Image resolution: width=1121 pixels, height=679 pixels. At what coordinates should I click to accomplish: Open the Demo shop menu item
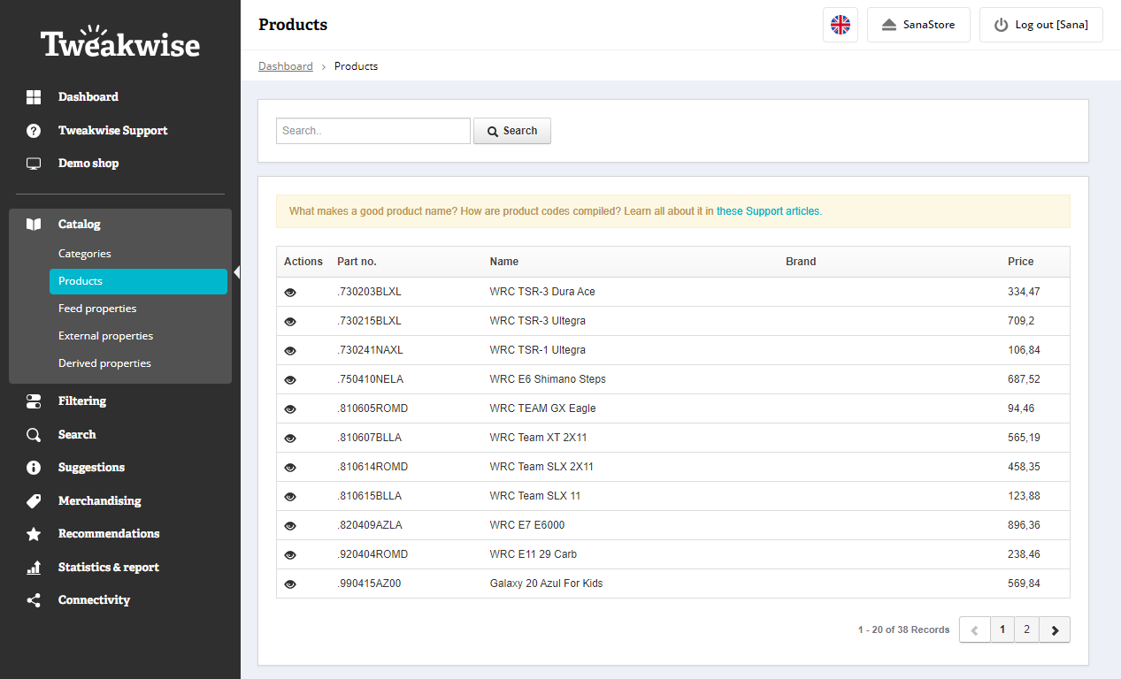(88, 164)
